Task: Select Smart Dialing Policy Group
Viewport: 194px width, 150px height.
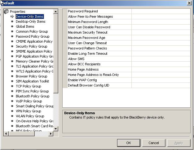Action: point(34,106)
